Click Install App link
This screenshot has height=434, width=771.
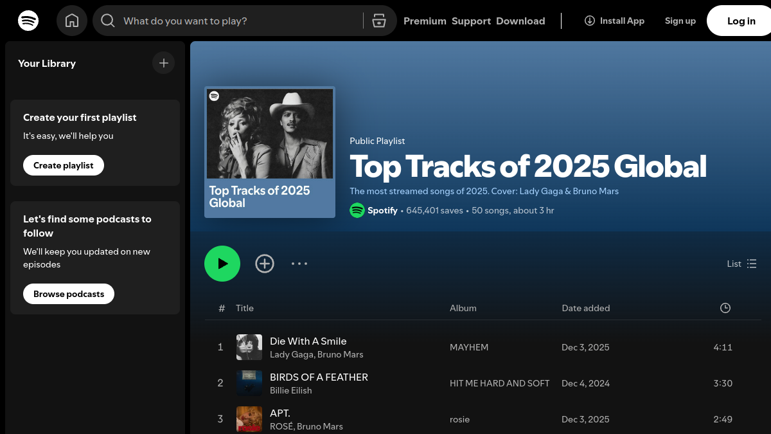tap(614, 21)
